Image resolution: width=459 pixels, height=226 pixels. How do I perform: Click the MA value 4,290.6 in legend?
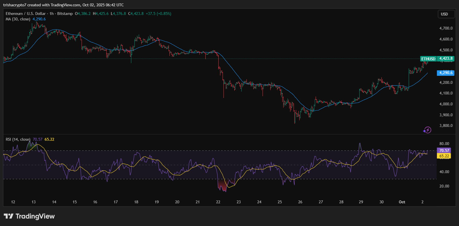[x=39, y=19]
